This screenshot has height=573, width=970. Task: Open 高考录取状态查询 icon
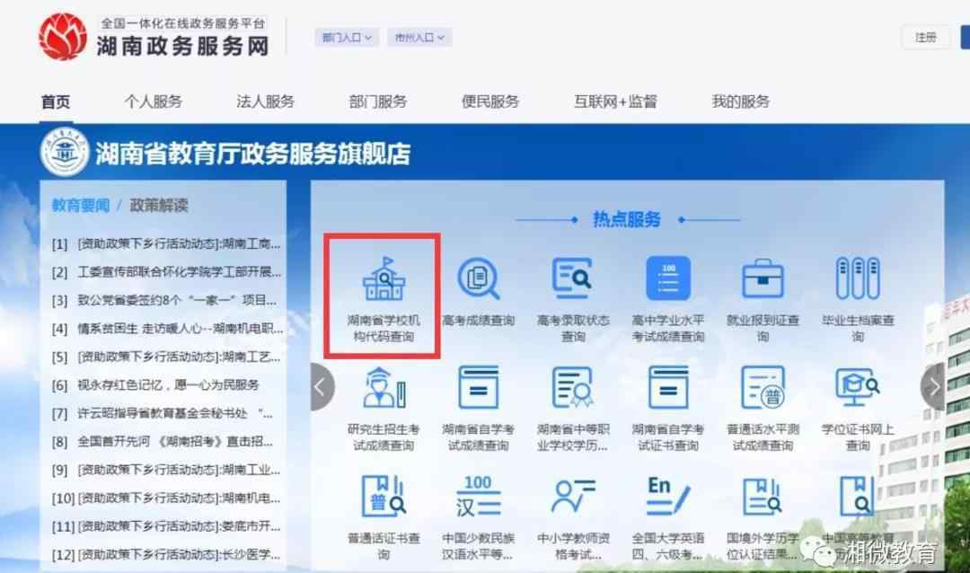573,278
